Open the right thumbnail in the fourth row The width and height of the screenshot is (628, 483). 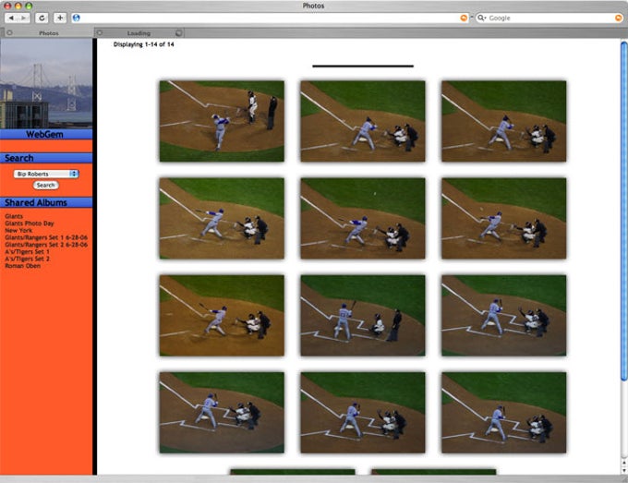(504, 413)
